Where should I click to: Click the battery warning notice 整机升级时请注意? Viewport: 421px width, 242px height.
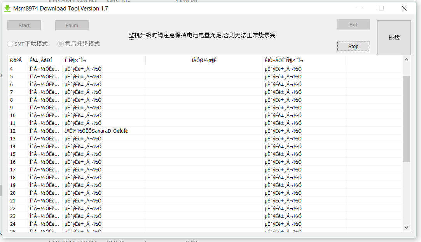[x=202, y=35]
